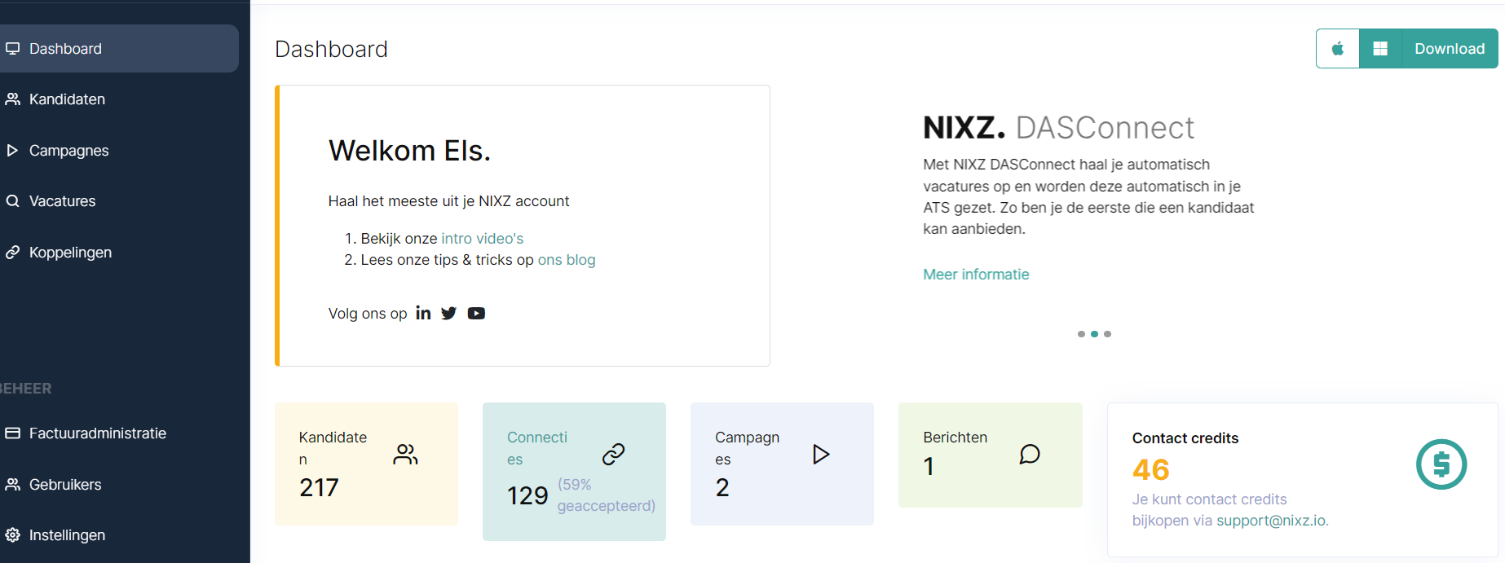Click the Instellingen gear icon in sidebar
Image resolution: width=1505 pixels, height=563 pixels.
(12, 535)
